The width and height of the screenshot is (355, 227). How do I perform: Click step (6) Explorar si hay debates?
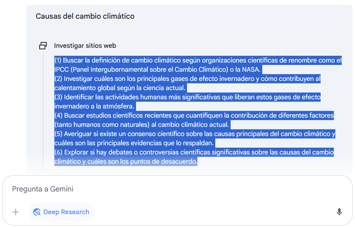(194, 157)
